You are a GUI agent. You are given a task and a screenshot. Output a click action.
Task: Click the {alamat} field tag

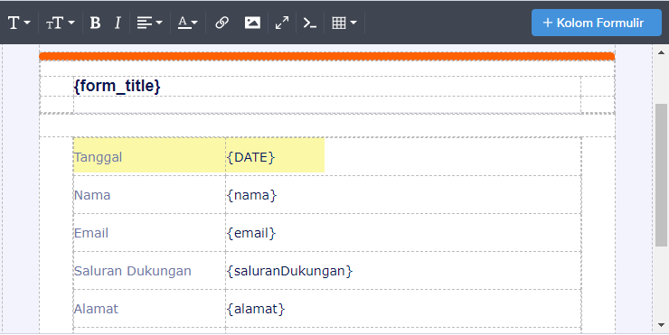tap(256, 309)
